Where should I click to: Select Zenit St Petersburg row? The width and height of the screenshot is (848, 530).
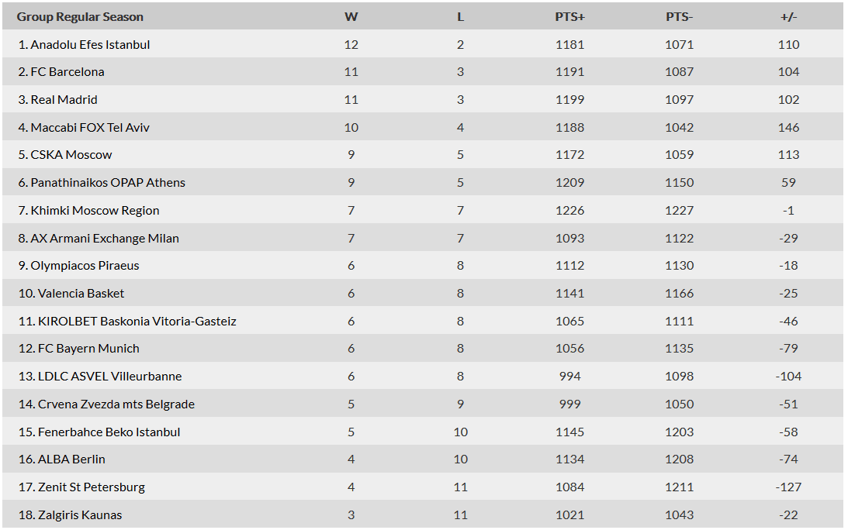(x=423, y=487)
